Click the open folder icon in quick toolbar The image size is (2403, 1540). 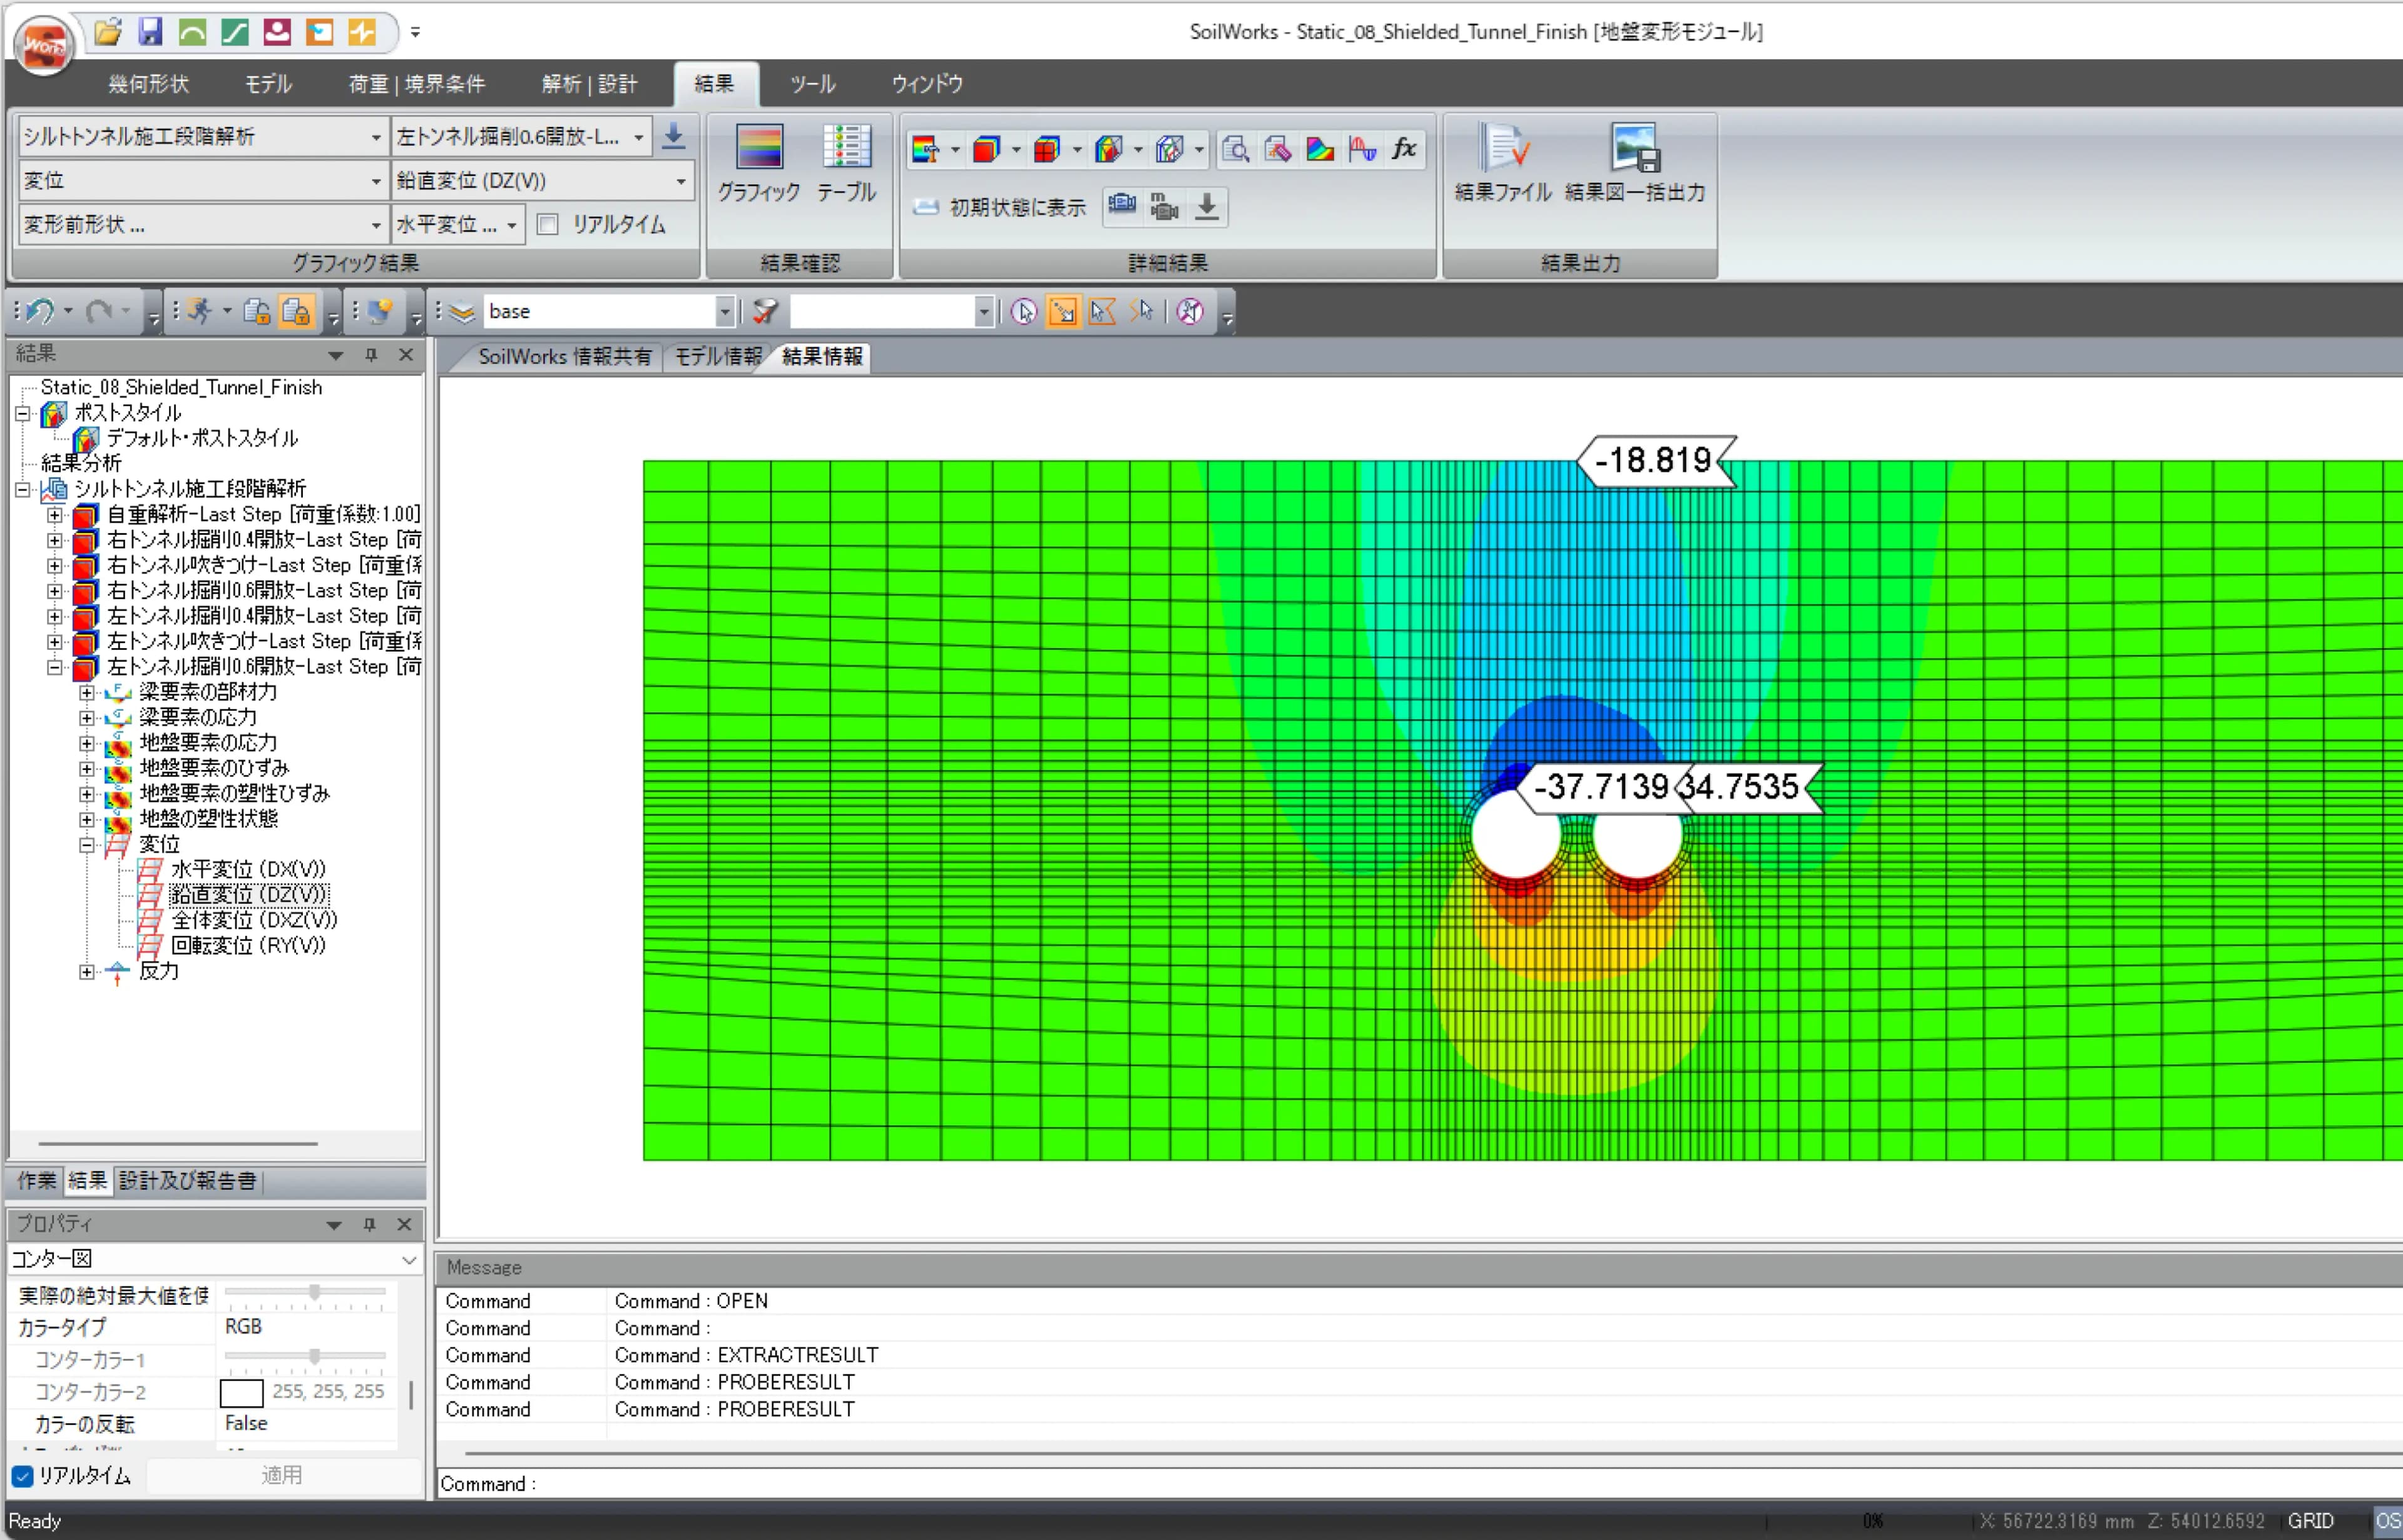pos(108,32)
